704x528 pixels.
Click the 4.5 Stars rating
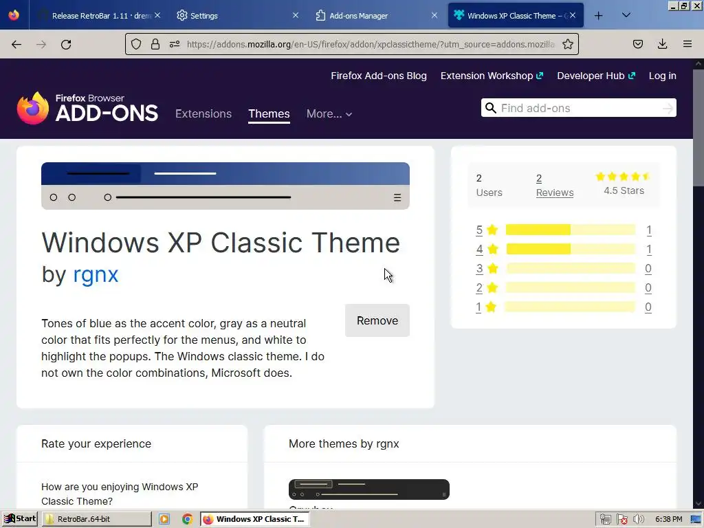[624, 183]
